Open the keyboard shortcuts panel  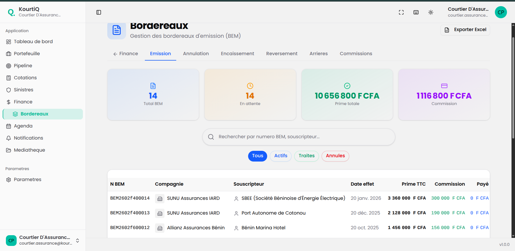[x=416, y=12]
